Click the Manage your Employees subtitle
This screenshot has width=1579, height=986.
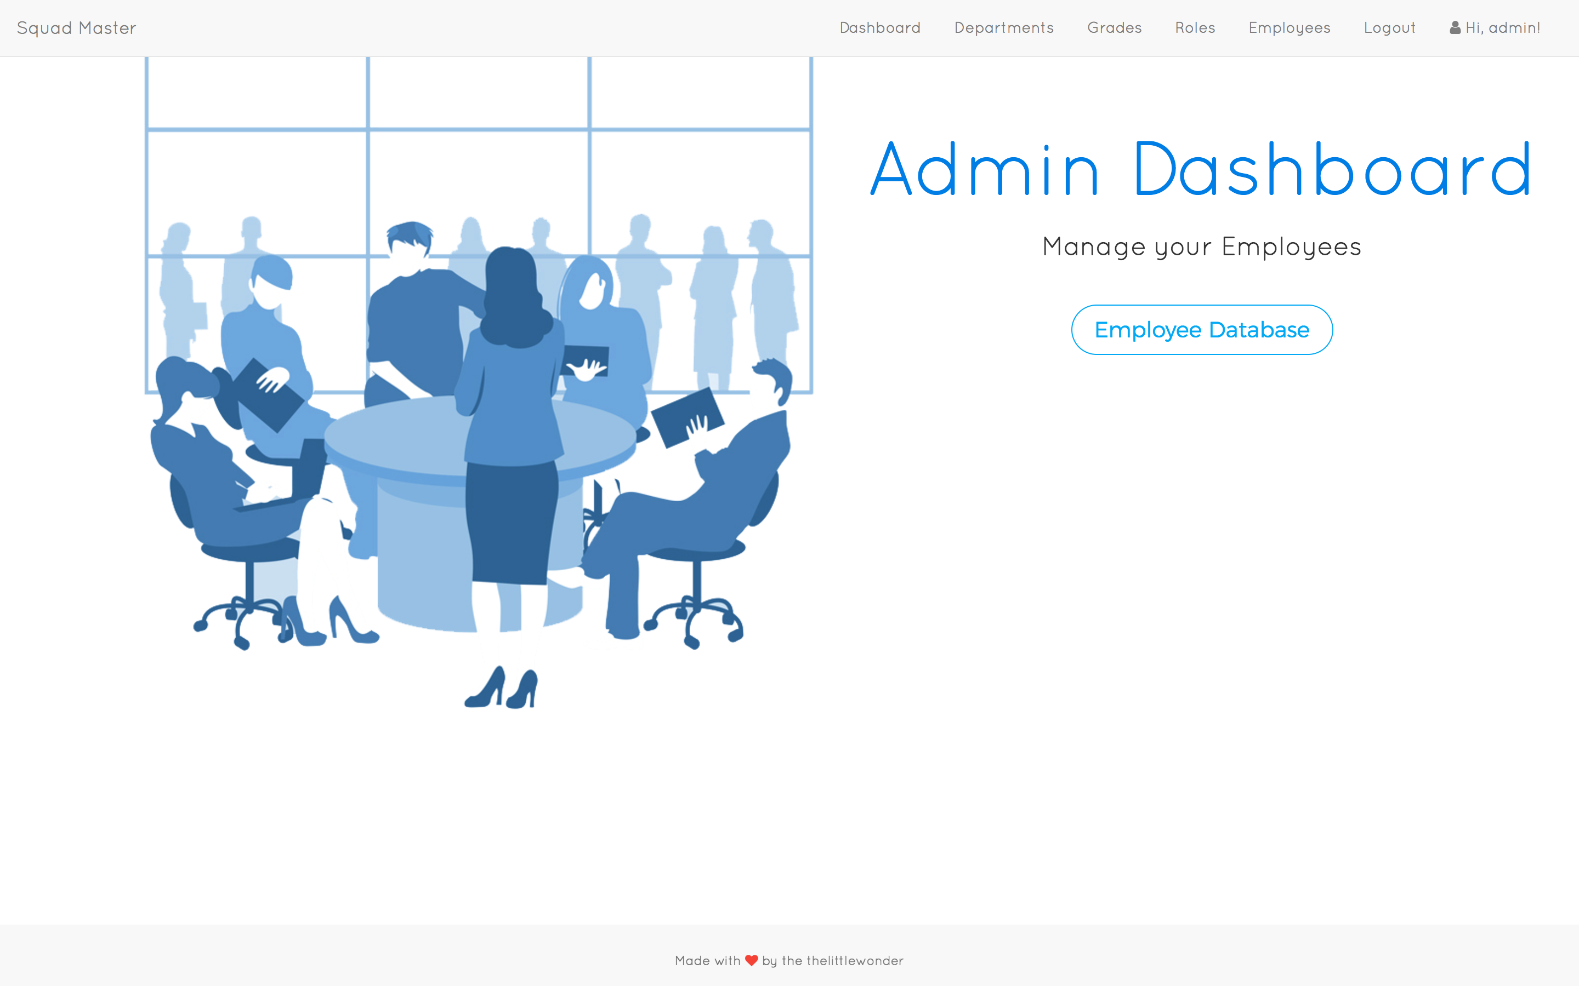1201,247
